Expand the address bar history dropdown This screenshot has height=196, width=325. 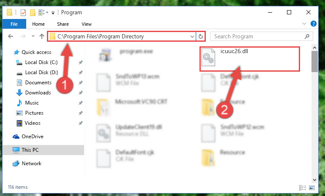tap(192, 37)
